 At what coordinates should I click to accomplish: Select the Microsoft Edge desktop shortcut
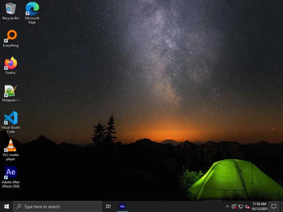pos(32,13)
